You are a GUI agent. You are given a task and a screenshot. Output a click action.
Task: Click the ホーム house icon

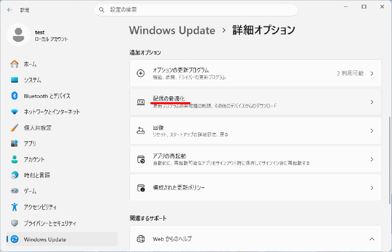pyautogui.click(x=14, y=64)
